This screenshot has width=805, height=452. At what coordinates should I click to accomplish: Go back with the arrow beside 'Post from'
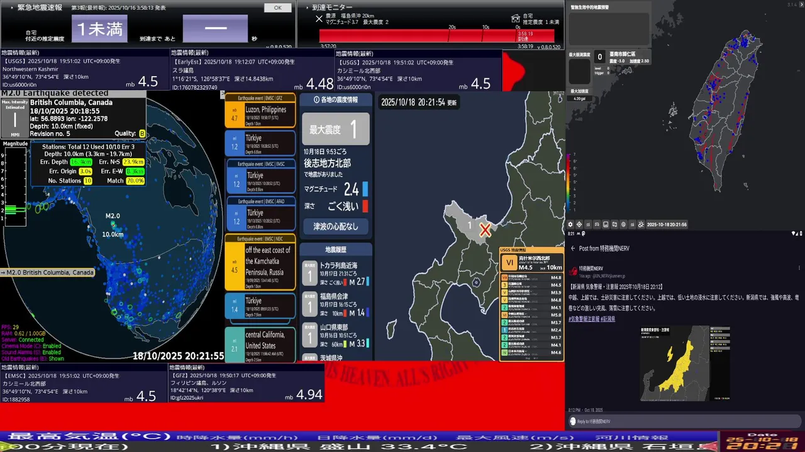point(573,249)
